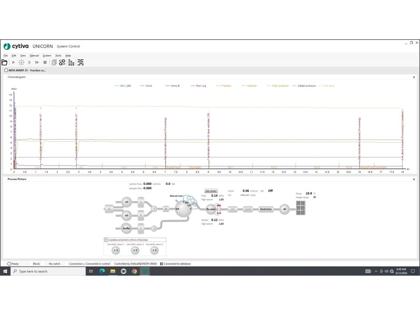
Task: Toggle the Cond curve legend
Action: [146, 86]
